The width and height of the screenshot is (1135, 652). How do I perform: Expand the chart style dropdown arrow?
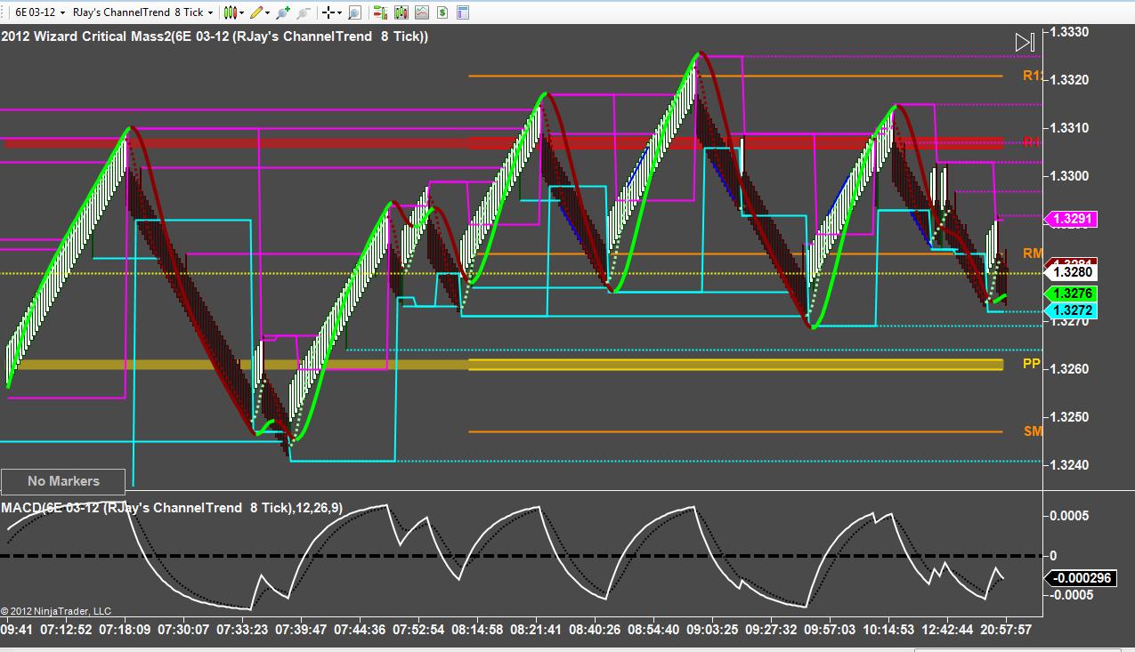pos(242,12)
